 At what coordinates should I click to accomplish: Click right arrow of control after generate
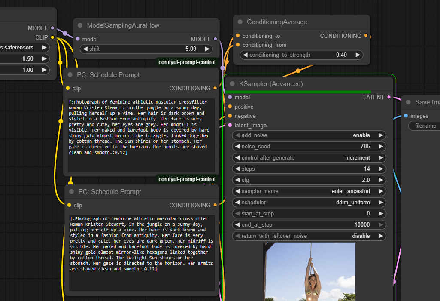pos(381,158)
